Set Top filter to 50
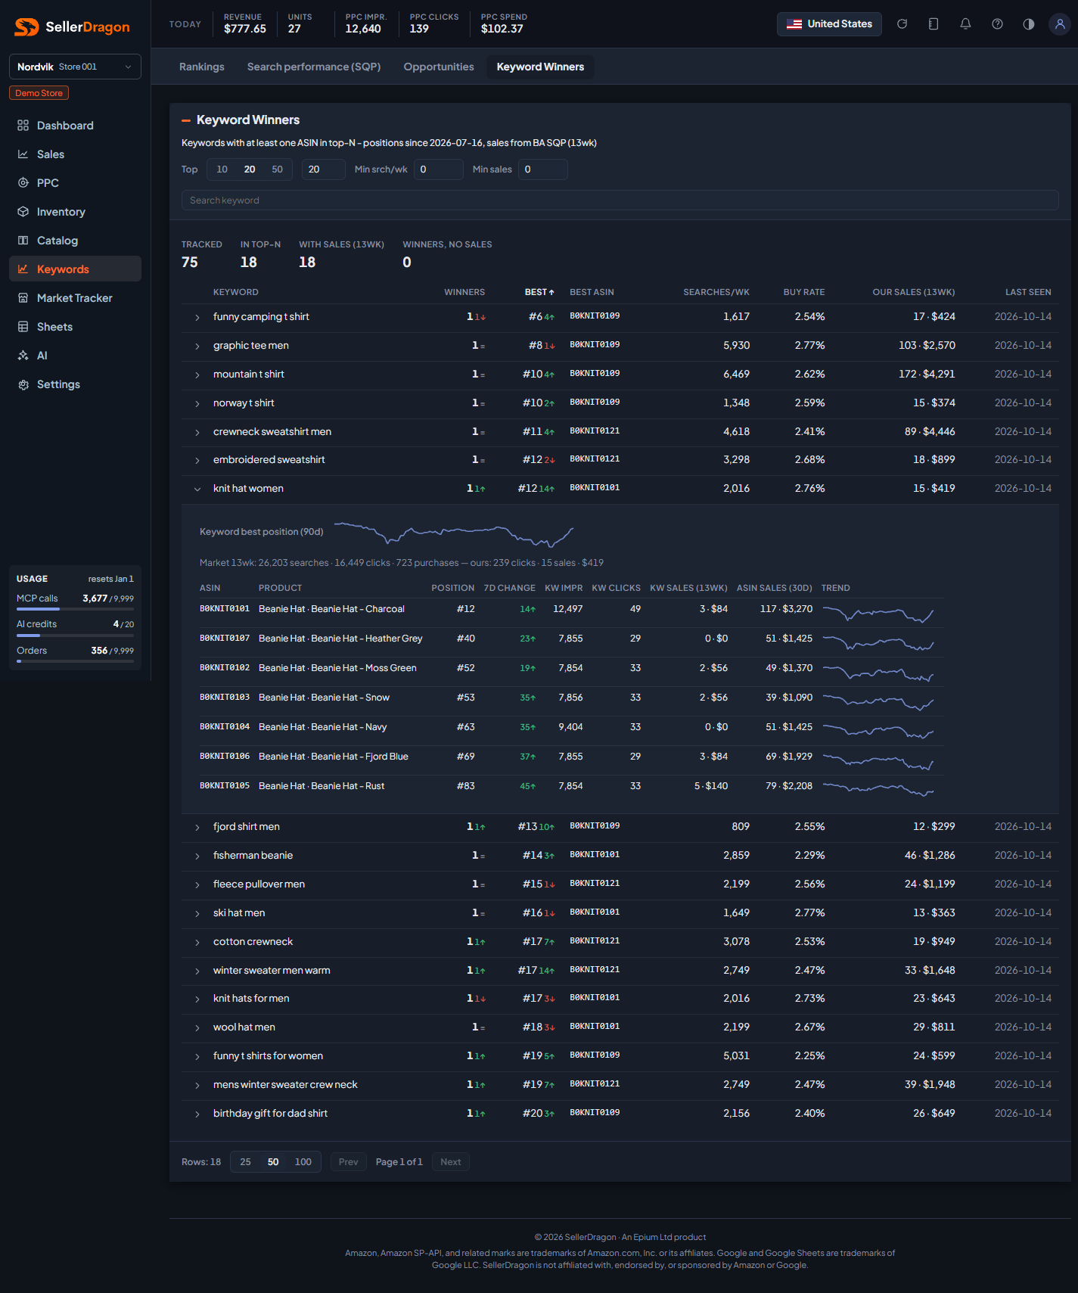This screenshot has width=1078, height=1293. 278,169
